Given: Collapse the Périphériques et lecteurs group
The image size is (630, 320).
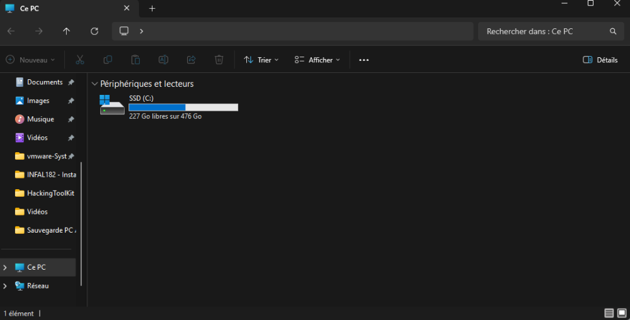Looking at the screenshot, I should click(94, 84).
